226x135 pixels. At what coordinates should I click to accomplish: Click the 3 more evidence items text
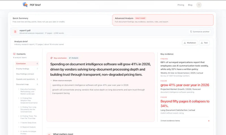pos(170,121)
